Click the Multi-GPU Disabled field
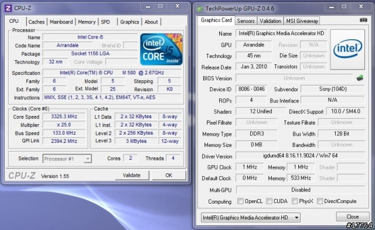 click(301, 190)
